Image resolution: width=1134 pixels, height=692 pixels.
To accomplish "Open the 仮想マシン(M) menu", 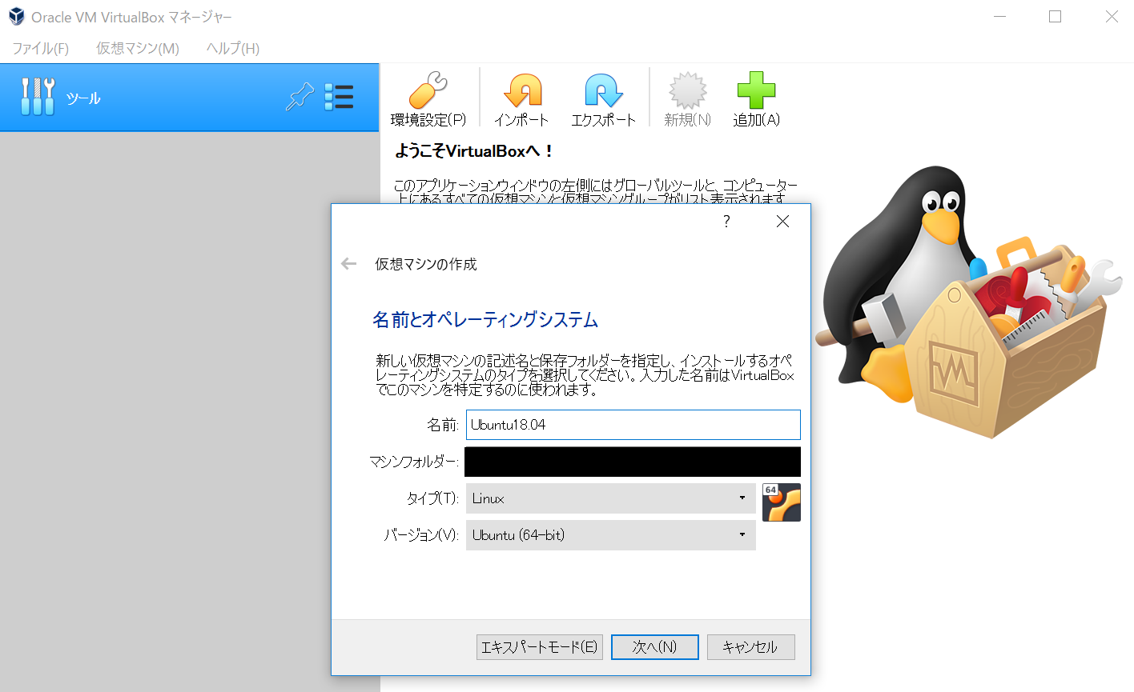I will 138,48.
